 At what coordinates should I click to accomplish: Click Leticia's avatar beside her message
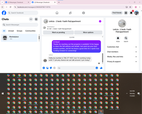tap(45, 60)
